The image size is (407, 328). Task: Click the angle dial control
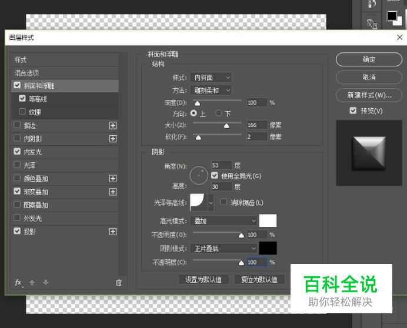(x=199, y=175)
